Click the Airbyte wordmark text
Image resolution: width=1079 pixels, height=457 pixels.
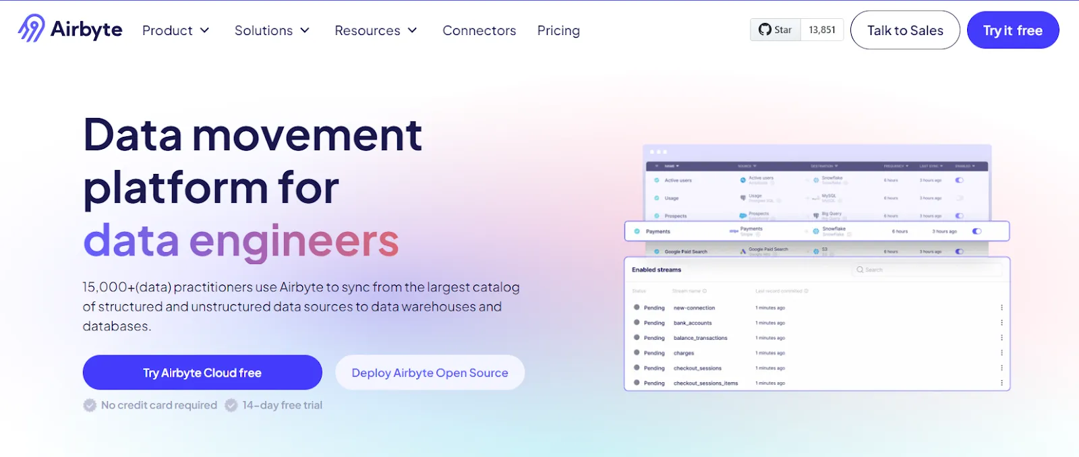coord(86,29)
